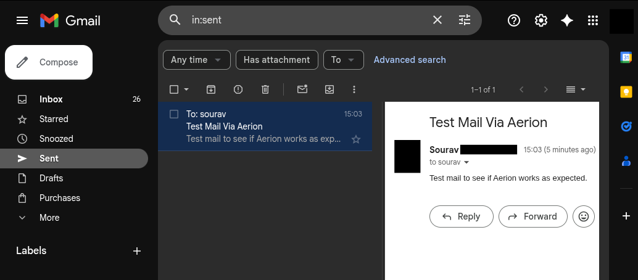Click the account profile picture at top right
Image resolution: width=638 pixels, height=280 pixels.
coord(621,22)
